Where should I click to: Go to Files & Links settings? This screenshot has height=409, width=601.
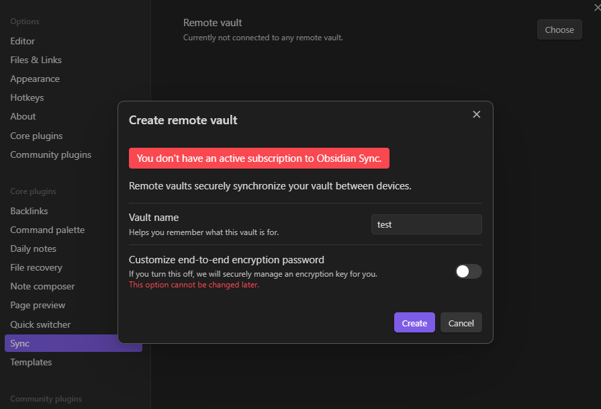pos(36,60)
